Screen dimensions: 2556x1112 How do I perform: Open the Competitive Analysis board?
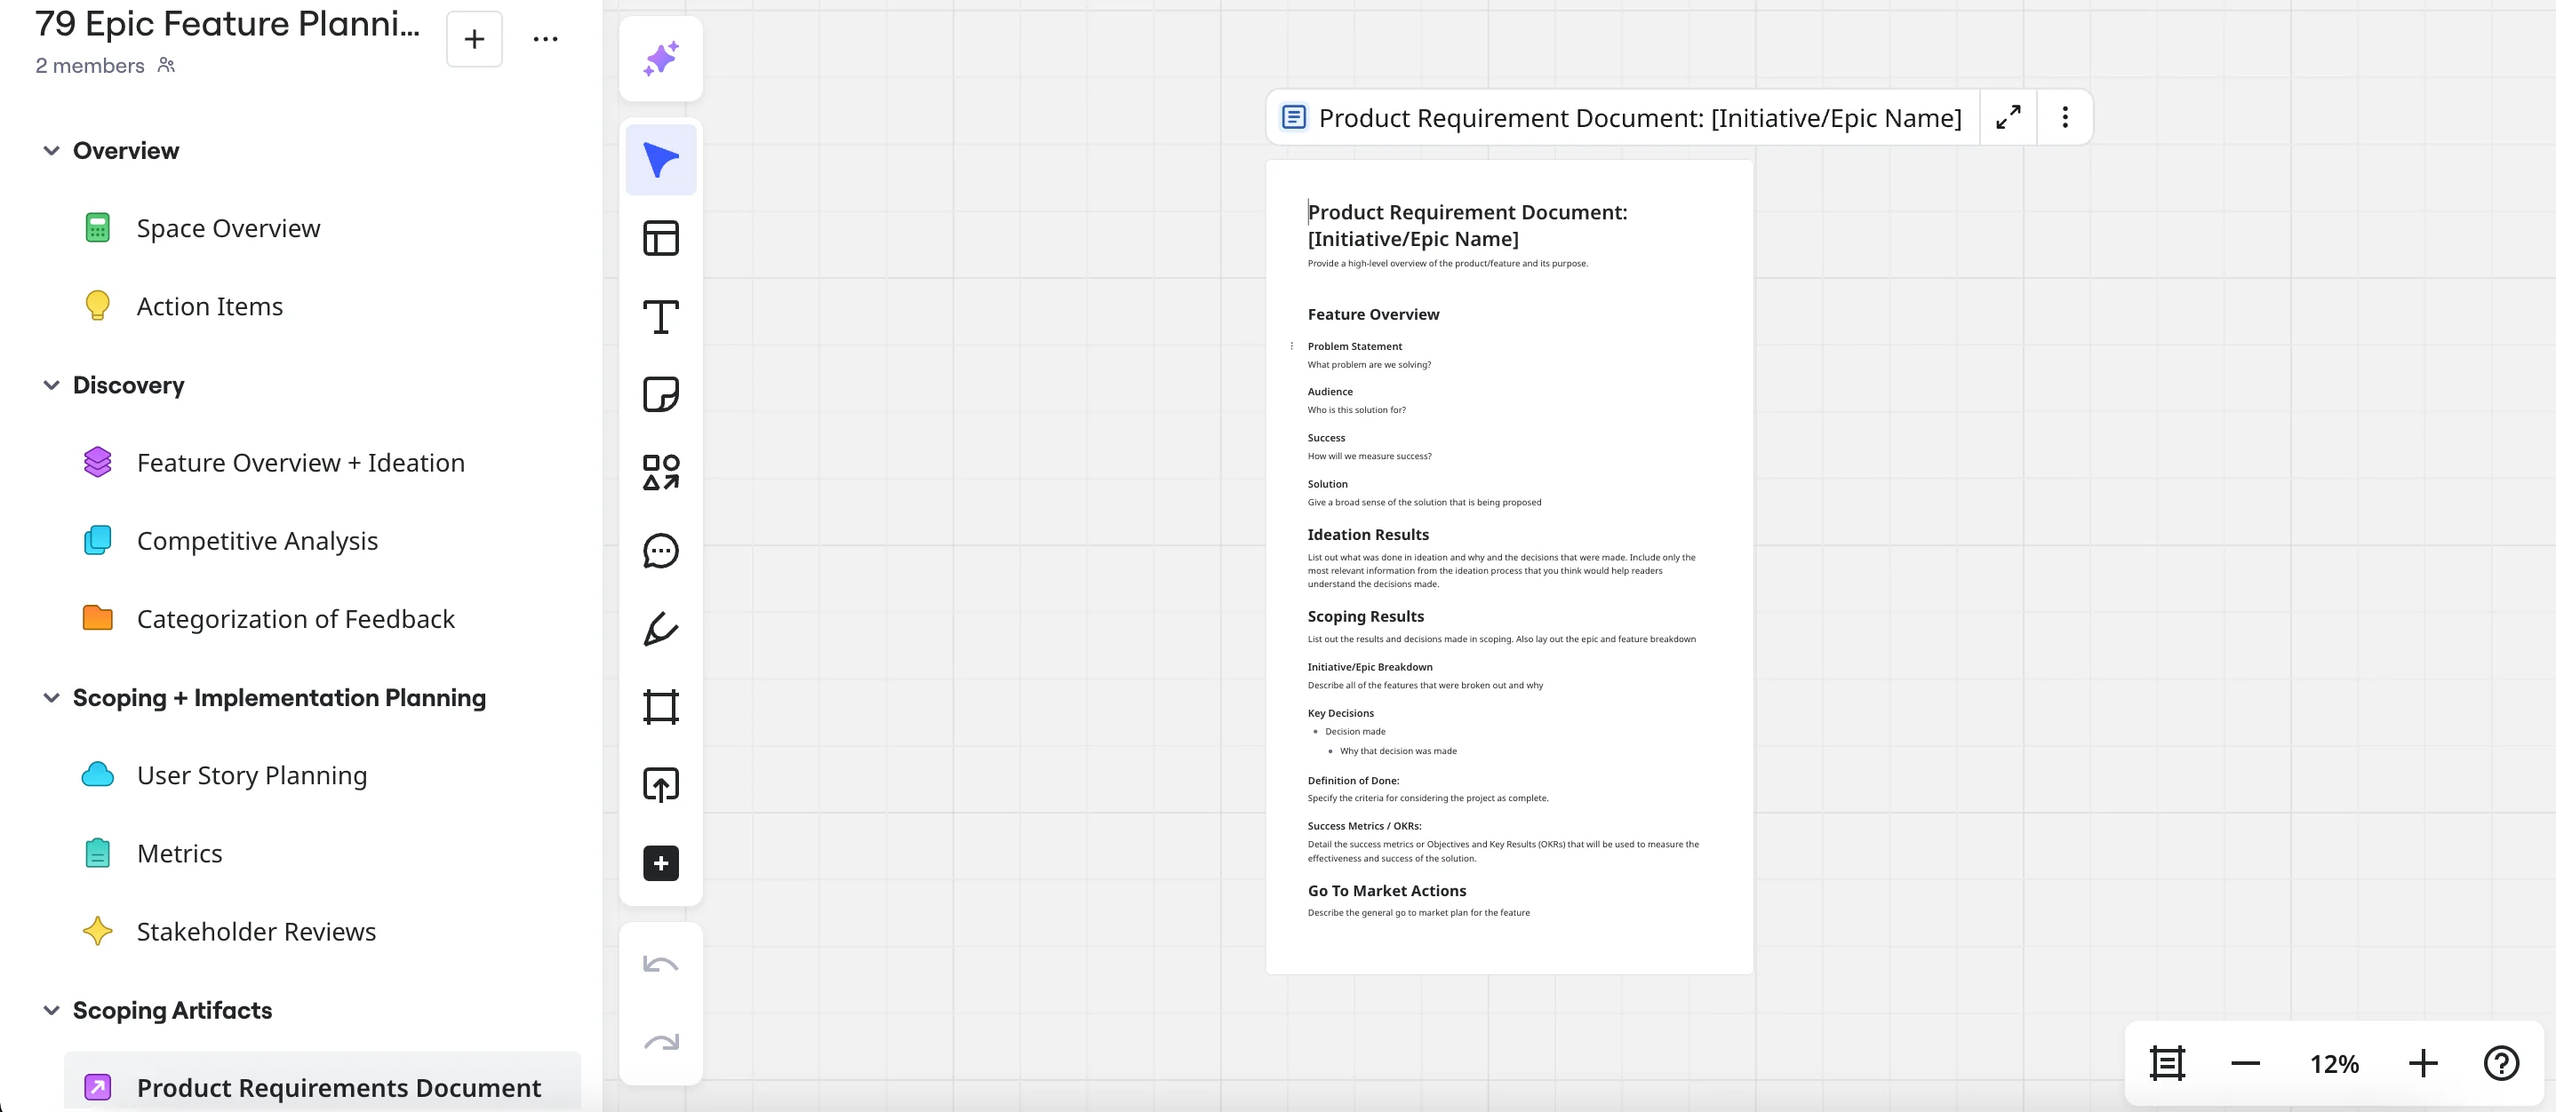257,541
